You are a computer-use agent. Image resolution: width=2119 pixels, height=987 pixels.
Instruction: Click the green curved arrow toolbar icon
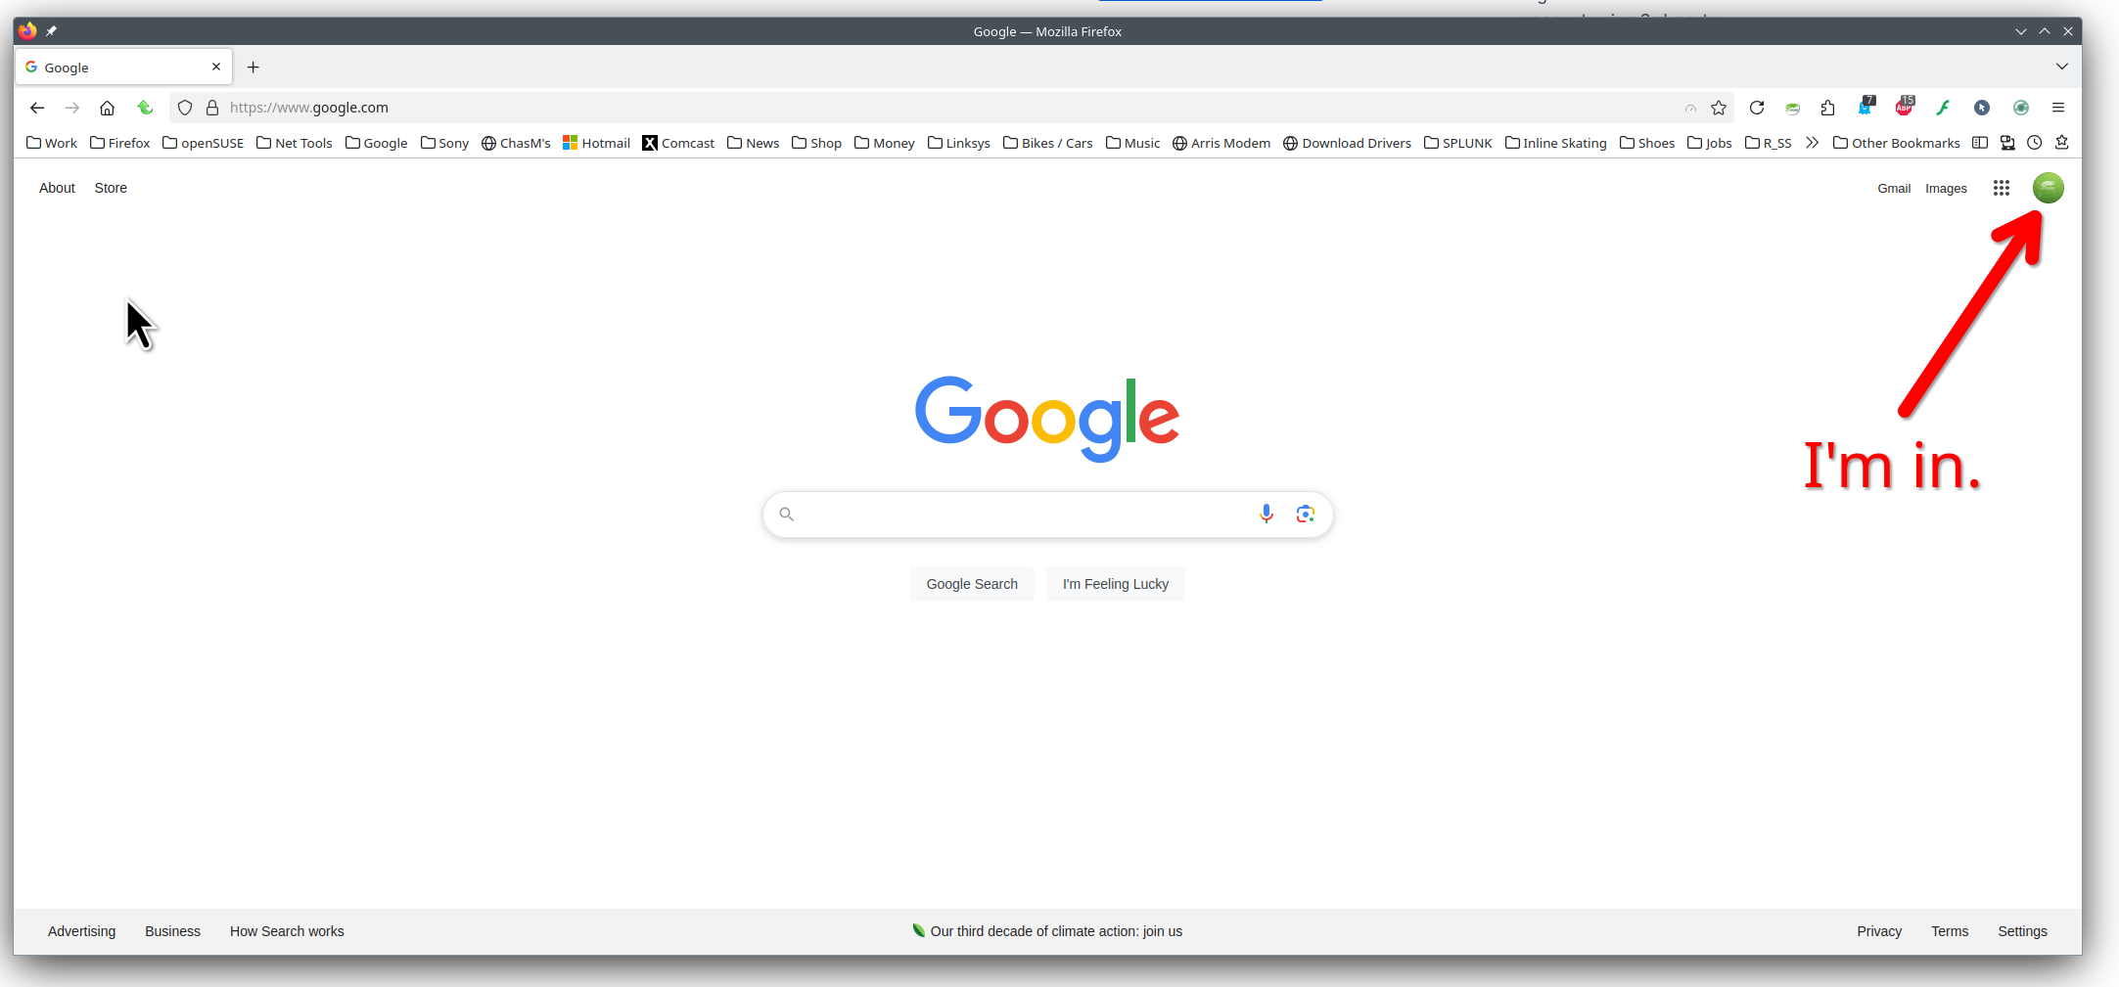tap(145, 108)
